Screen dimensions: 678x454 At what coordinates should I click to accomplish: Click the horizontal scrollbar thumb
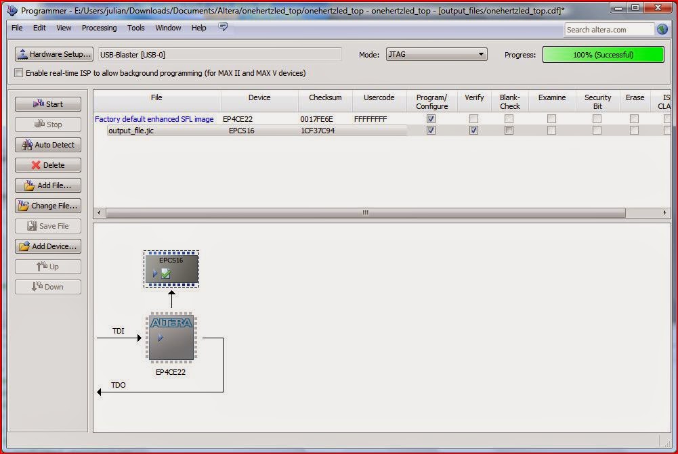[x=366, y=212]
